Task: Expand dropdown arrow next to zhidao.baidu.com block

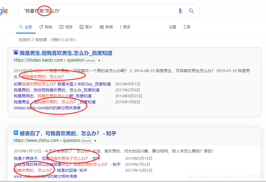Action: (99, 60)
